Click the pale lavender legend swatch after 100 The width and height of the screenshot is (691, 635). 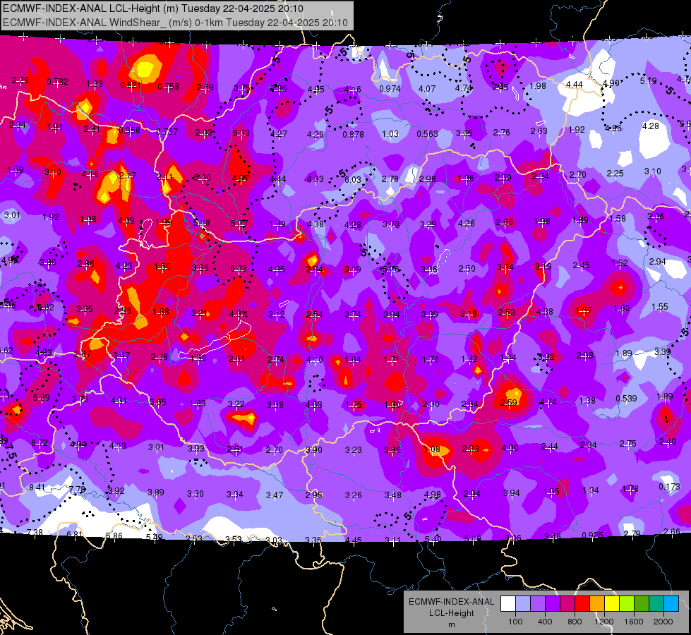523,604
